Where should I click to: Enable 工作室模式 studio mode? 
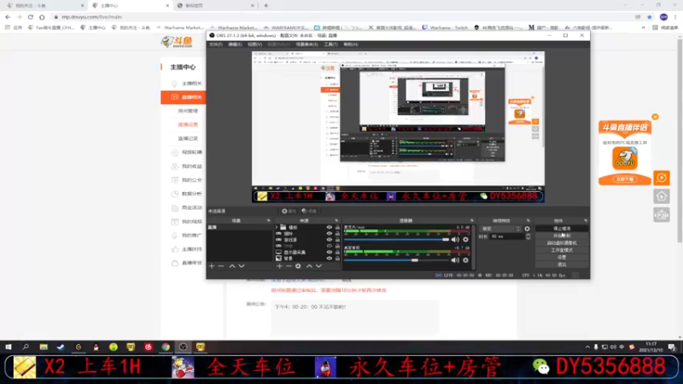[x=562, y=250]
